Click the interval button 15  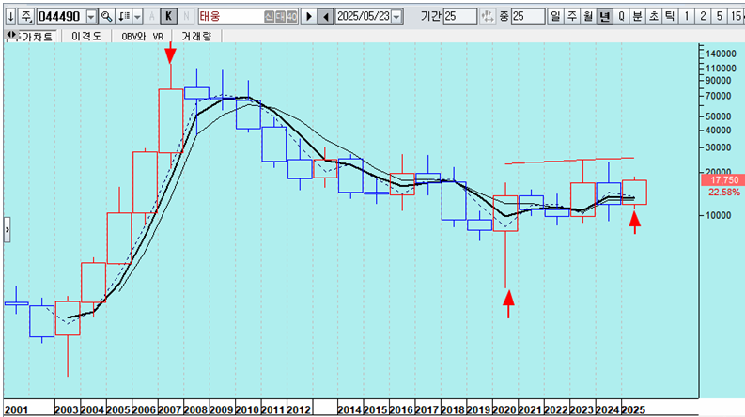[737, 17]
